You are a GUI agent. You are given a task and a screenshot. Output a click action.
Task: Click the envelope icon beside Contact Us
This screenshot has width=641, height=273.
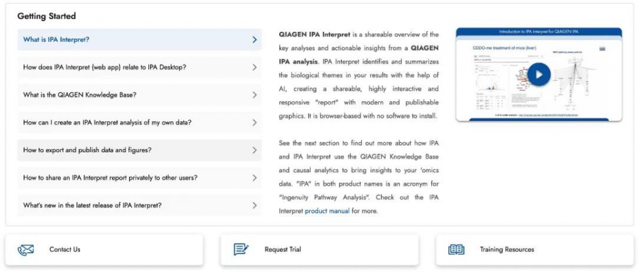(26, 249)
